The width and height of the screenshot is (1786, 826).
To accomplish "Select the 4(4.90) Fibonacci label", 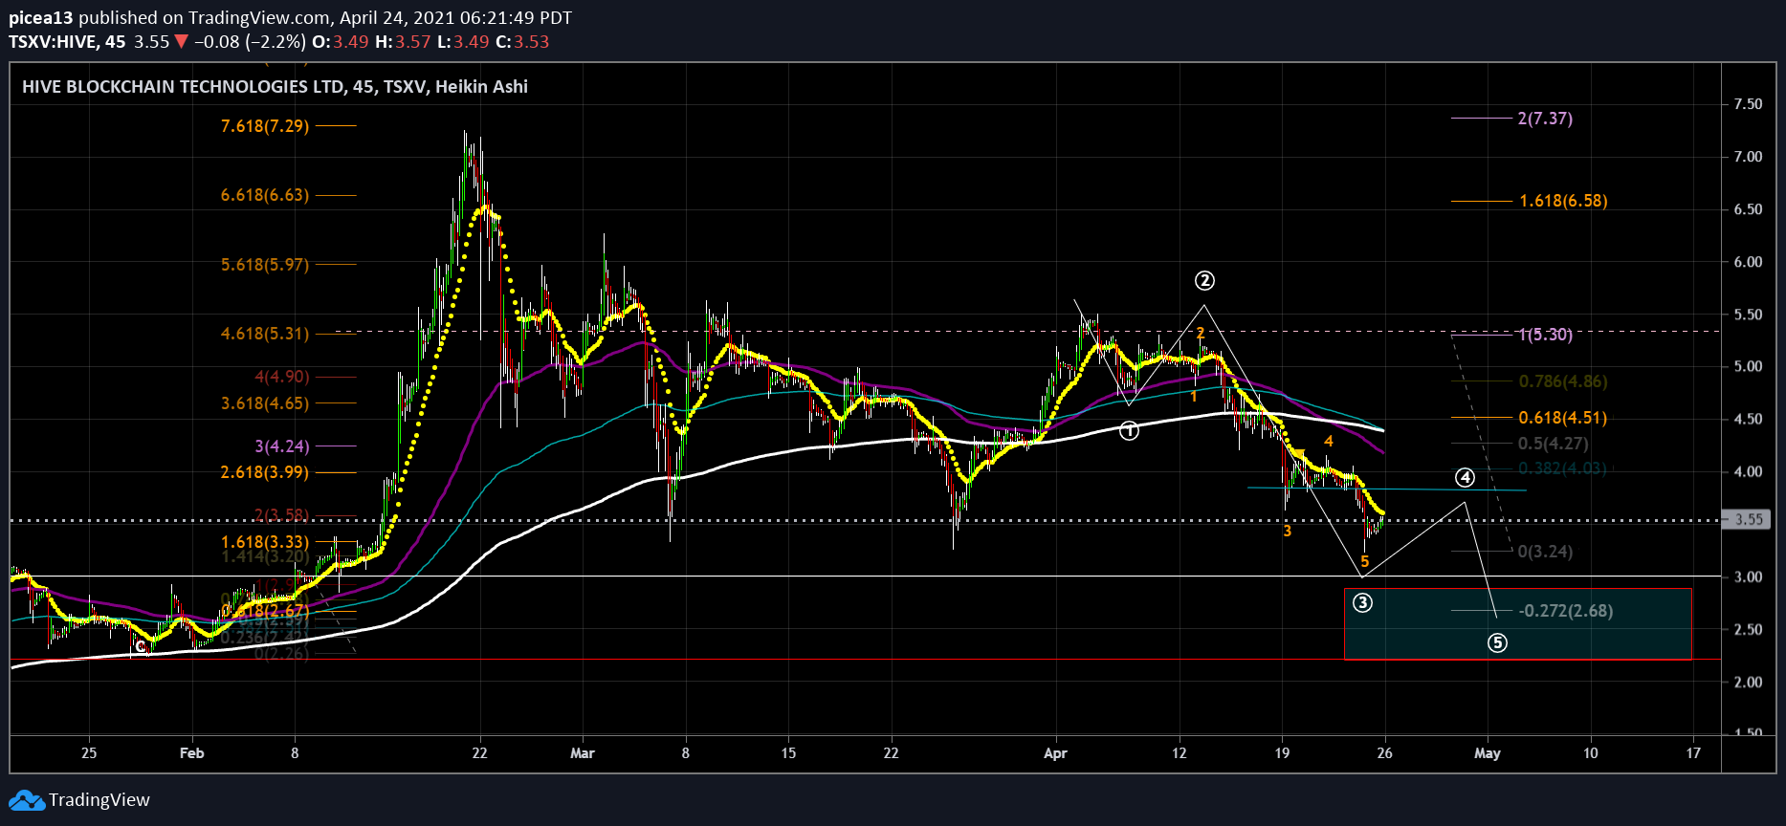I will click(x=282, y=377).
